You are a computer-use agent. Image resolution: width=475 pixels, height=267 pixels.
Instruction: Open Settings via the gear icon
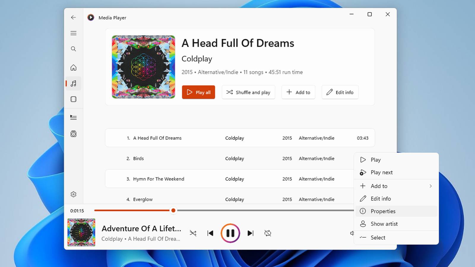pyautogui.click(x=73, y=194)
